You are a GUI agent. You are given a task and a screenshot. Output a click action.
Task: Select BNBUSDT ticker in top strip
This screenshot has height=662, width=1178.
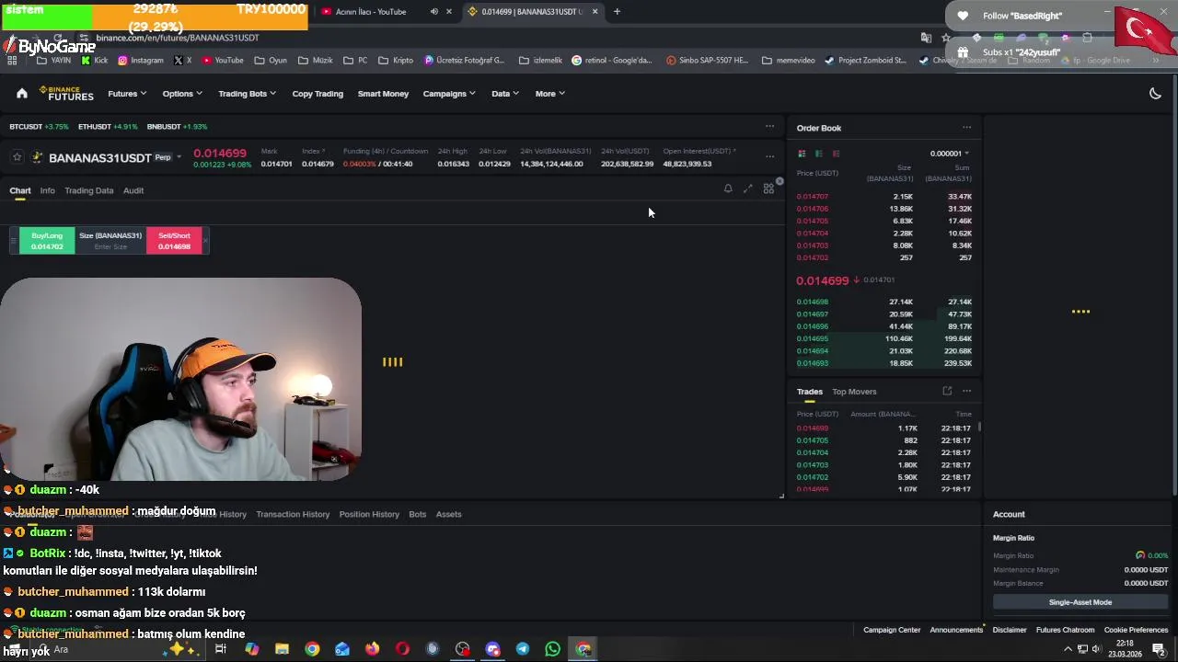pyautogui.click(x=177, y=126)
